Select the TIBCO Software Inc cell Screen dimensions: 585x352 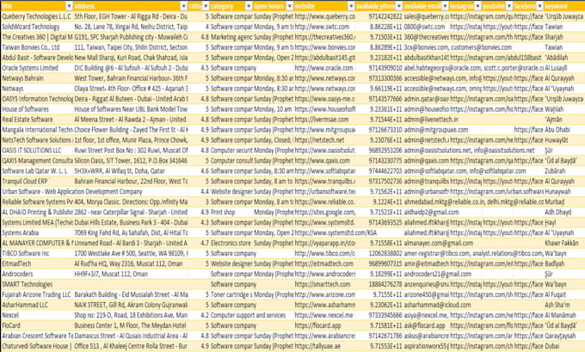point(36,253)
